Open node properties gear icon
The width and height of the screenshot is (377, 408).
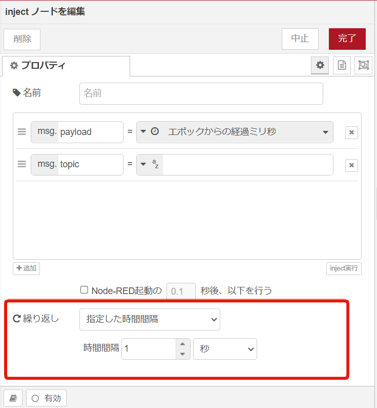320,65
